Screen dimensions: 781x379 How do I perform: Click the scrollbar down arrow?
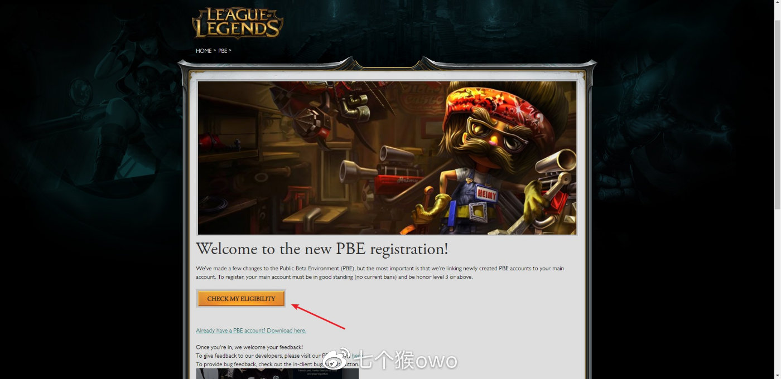777,375
